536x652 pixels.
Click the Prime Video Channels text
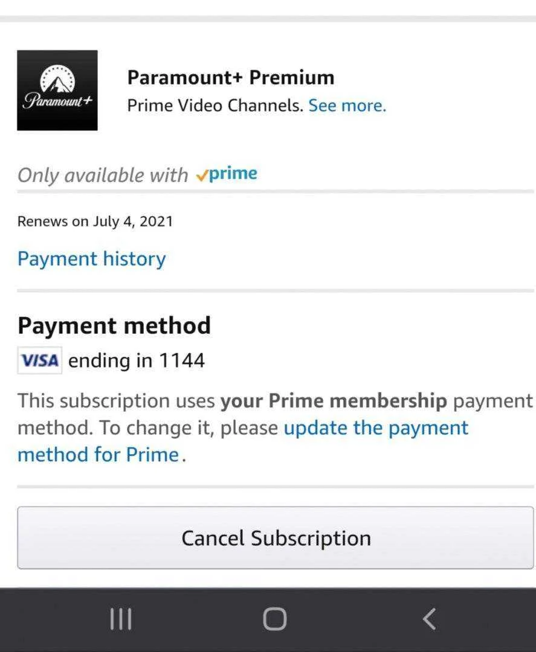click(215, 105)
